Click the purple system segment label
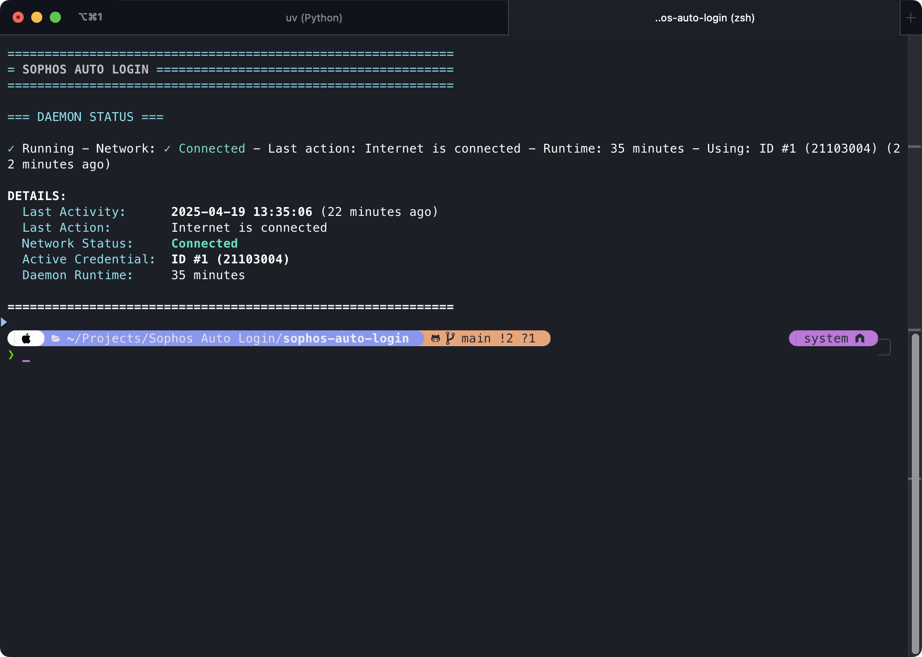This screenshot has width=922, height=657. pyautogui.click(x=826, y=338)
